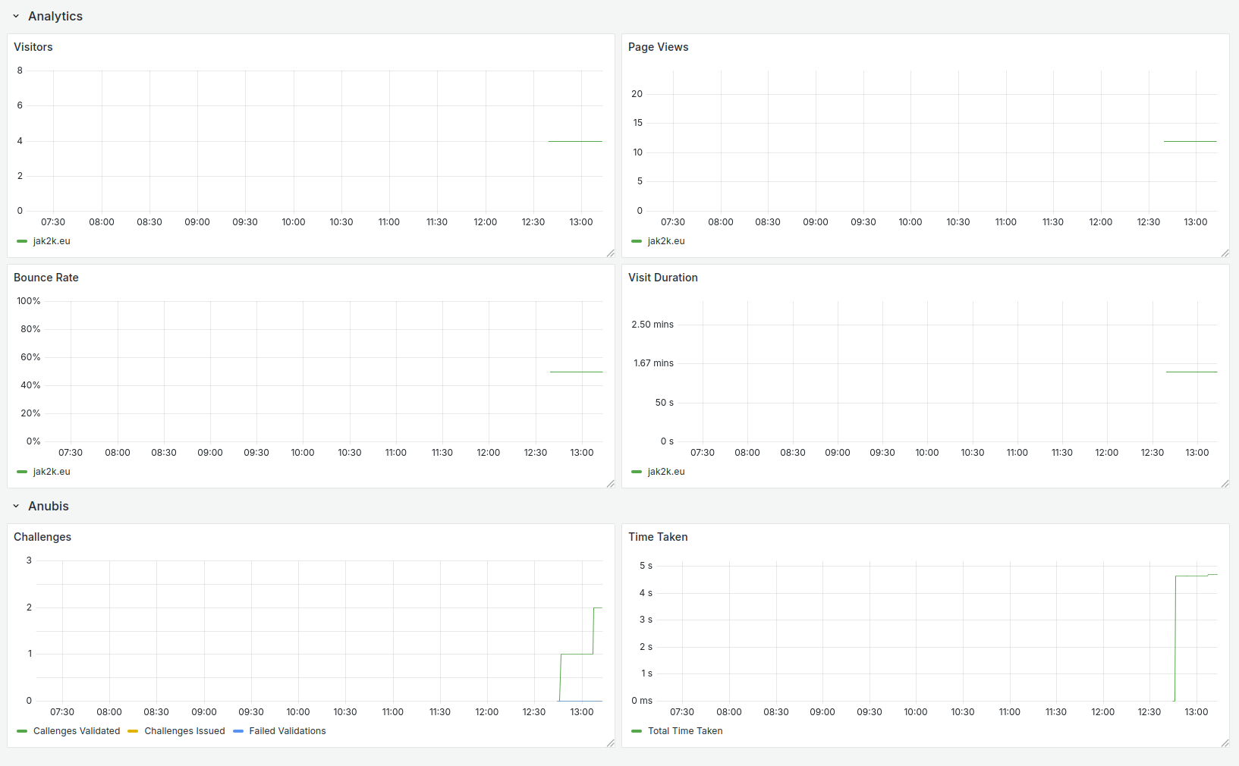Click the Page Views panel resize handle

[x=1225, y=253]
